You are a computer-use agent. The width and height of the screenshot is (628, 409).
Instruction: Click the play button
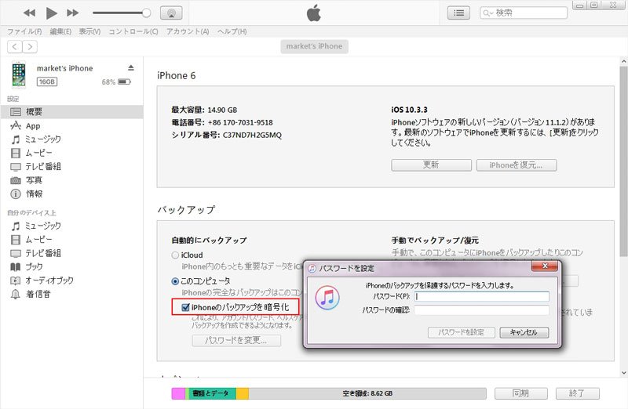51,13
